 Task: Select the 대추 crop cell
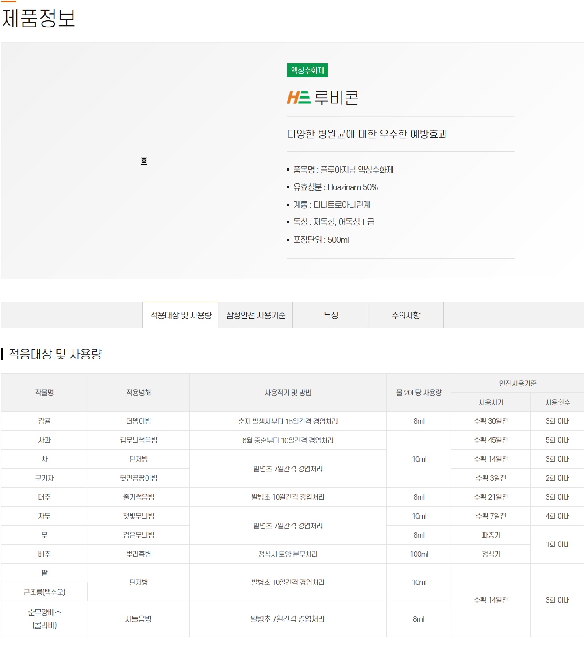(x=44, y=497)
